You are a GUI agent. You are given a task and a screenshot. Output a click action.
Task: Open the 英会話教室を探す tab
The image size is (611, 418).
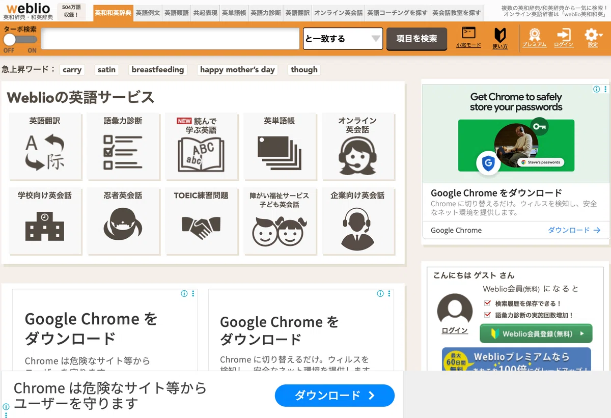457,13
